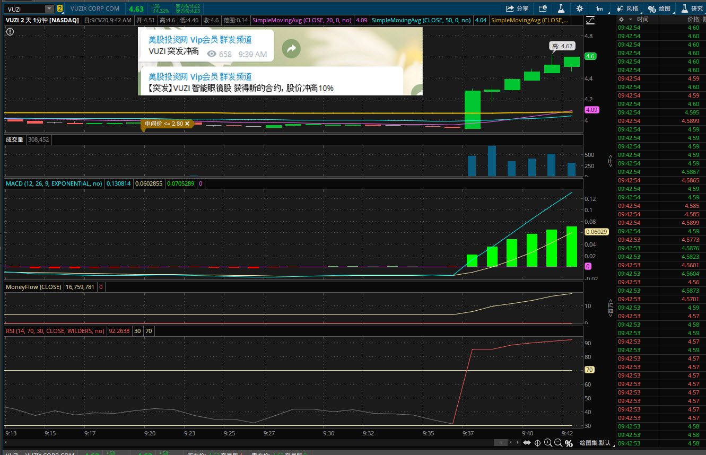Open the 研究 studies menu

(693, 8)
